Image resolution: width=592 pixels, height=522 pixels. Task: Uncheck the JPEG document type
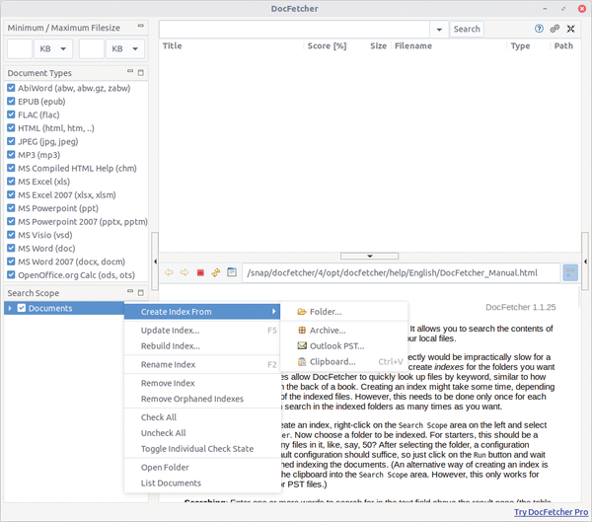click(11, 141)
